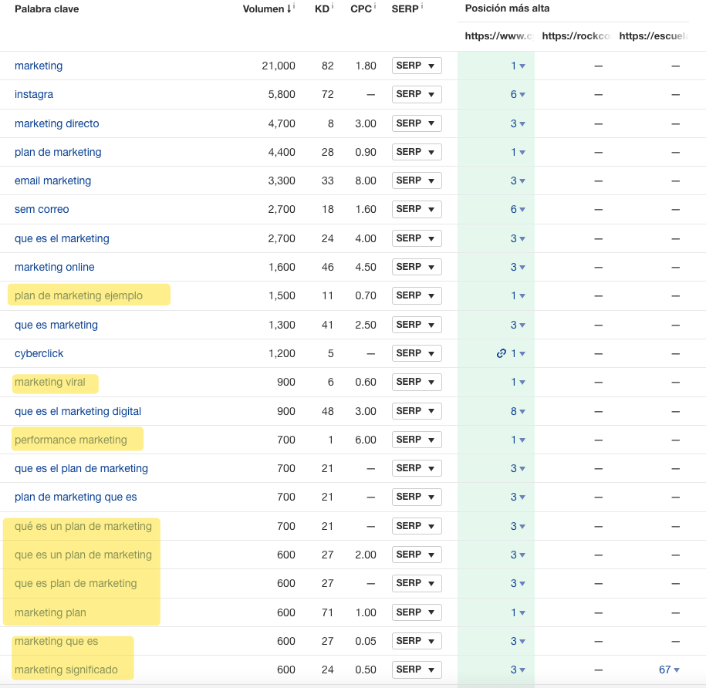This screenshot has width=706, height=688.
Task: Click the info icon beside Volumen header
Action: pyautogui.click(x=294, y=7)
